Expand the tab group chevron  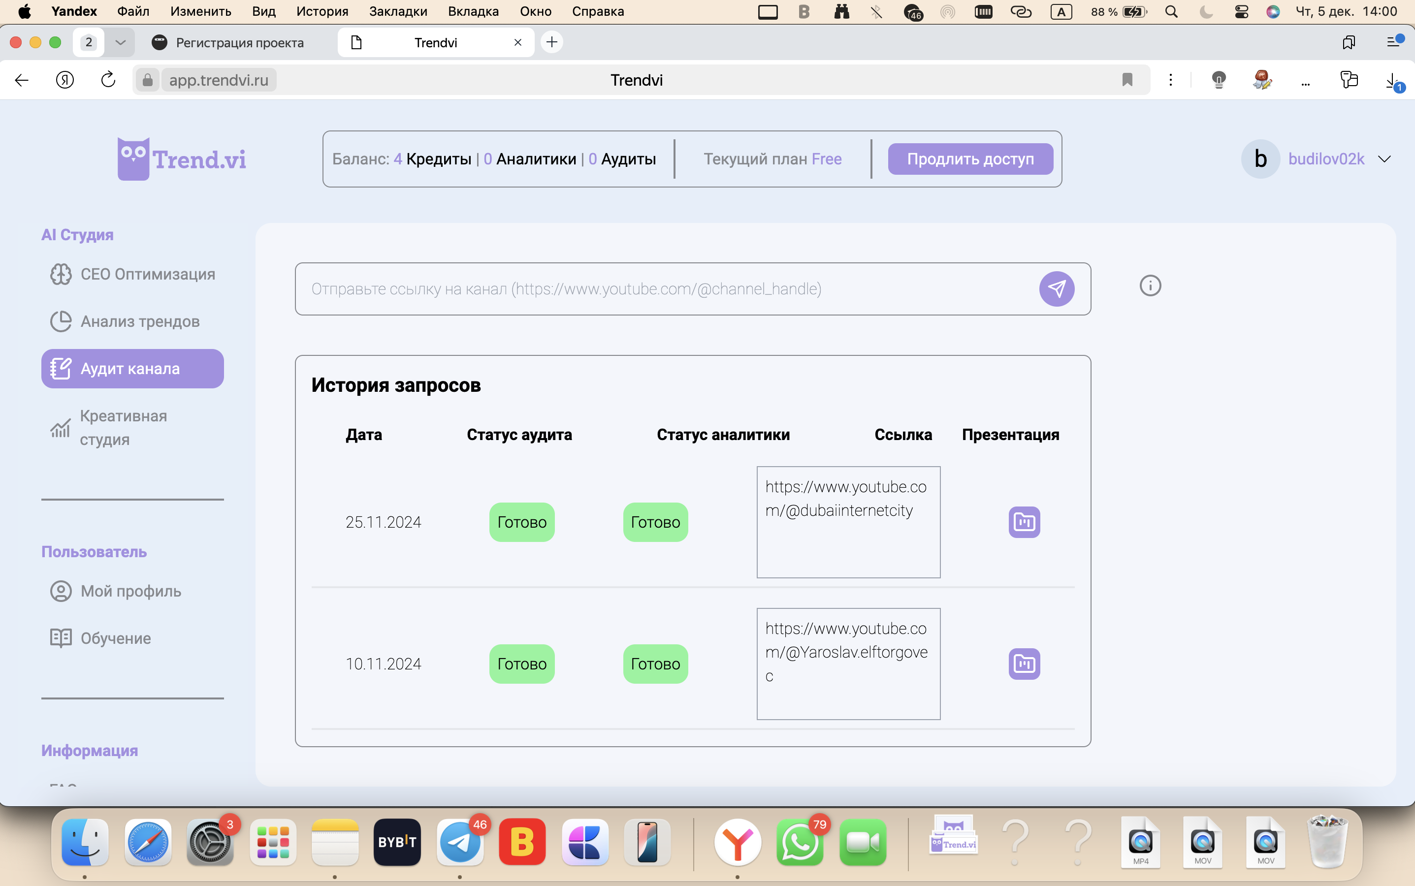pyautogui.click(x=120, y=42)
